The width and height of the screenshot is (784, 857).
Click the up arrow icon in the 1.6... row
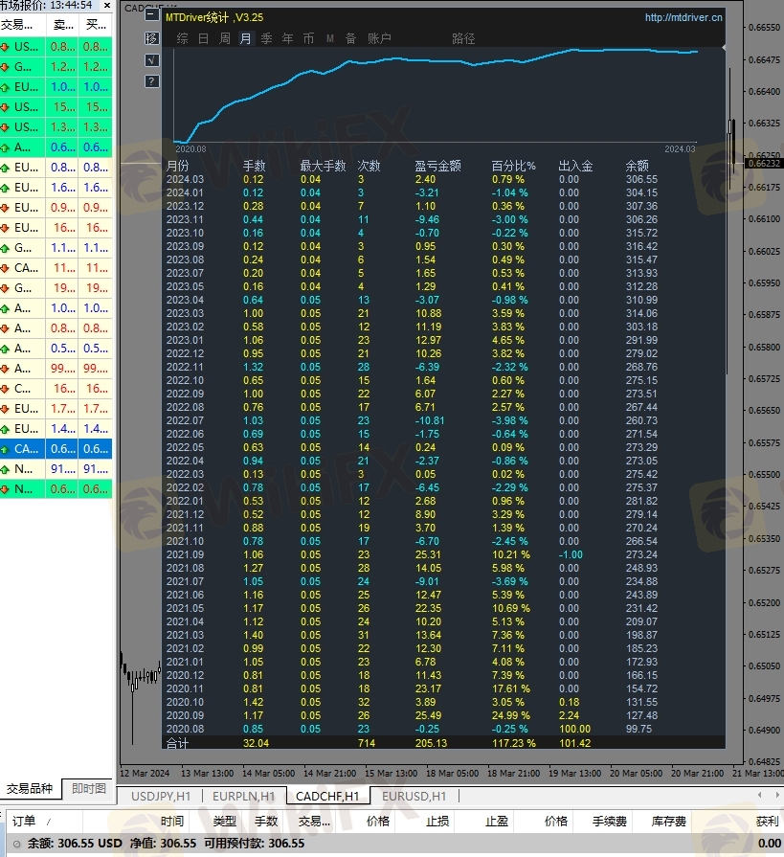[x=5, y=188]
